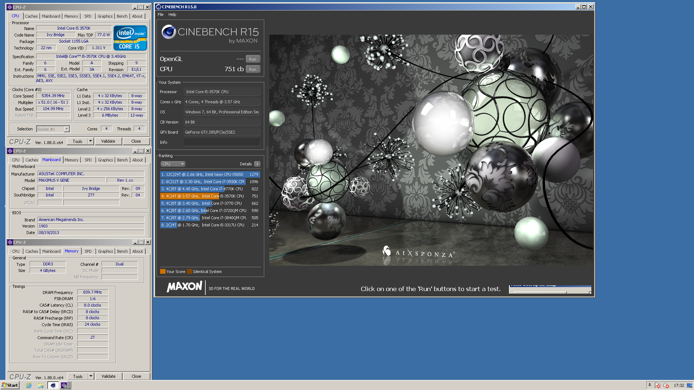Open About tab in Mainboard CPU-Z window

(x=138, y=160)
